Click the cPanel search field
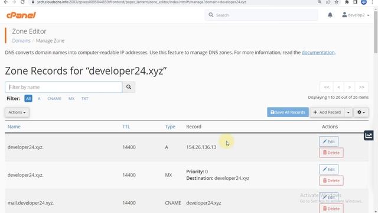This screenshot has height=213, width=378. (261, 15)
